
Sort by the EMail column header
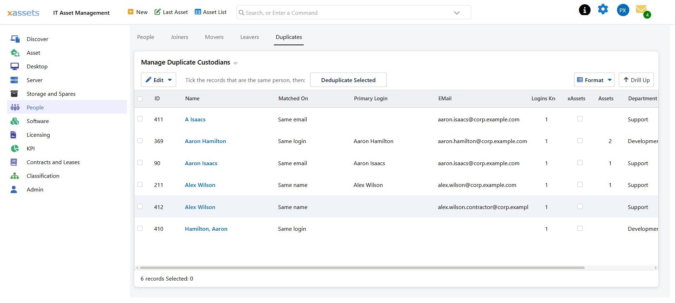coord(445,99)
